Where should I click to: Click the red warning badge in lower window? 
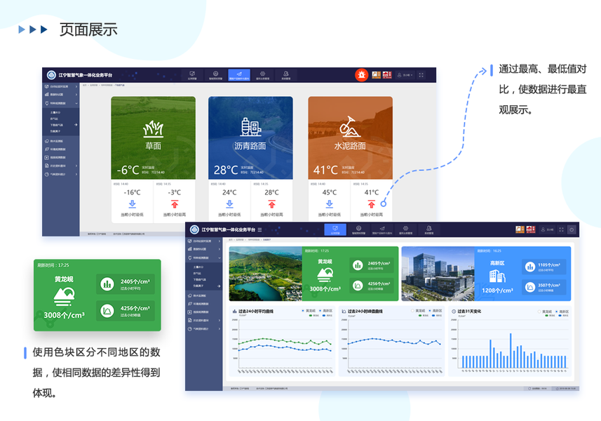531,229
